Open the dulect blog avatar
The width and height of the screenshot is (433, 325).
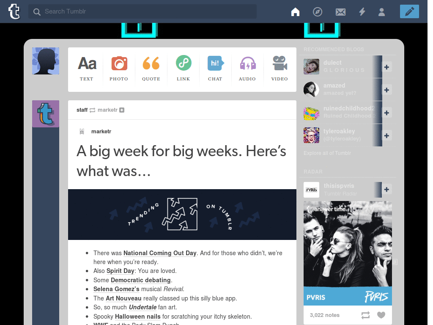point(311,66)
